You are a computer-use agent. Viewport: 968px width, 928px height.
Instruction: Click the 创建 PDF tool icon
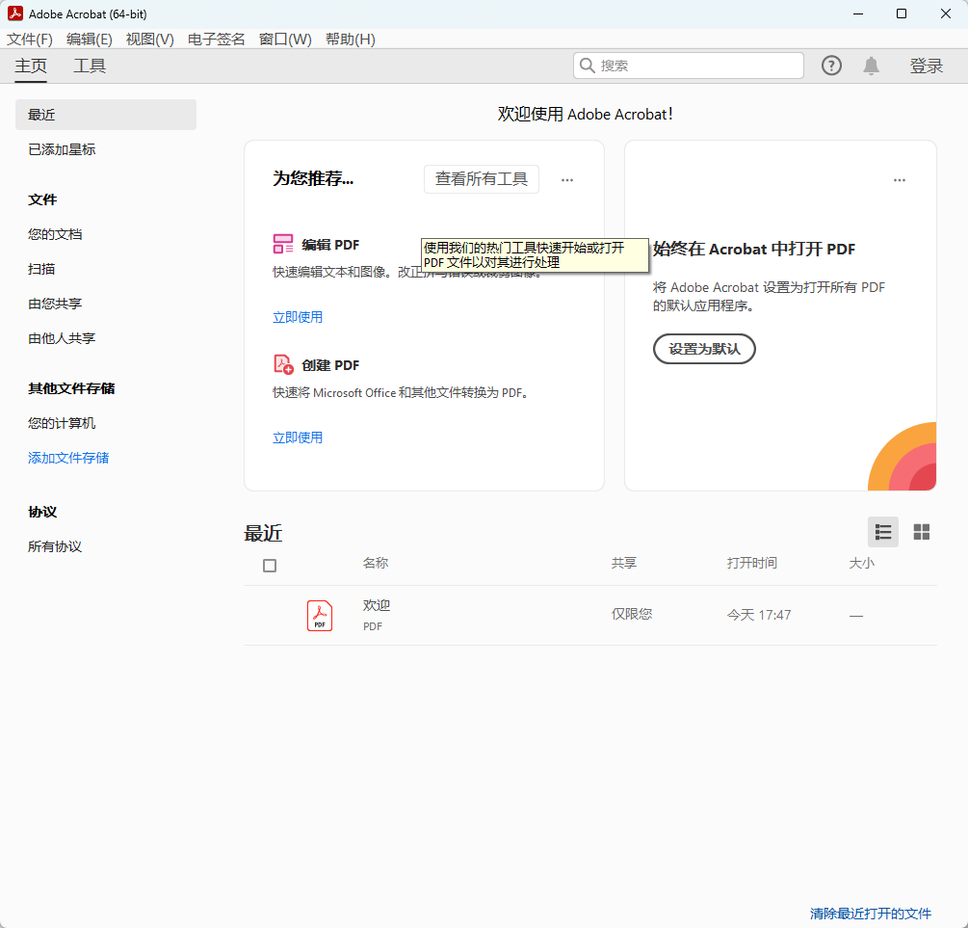point(283,364)
